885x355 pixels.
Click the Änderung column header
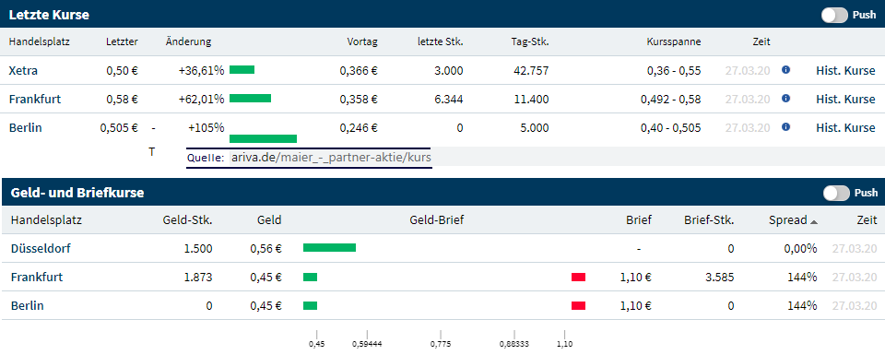point(188,41)
